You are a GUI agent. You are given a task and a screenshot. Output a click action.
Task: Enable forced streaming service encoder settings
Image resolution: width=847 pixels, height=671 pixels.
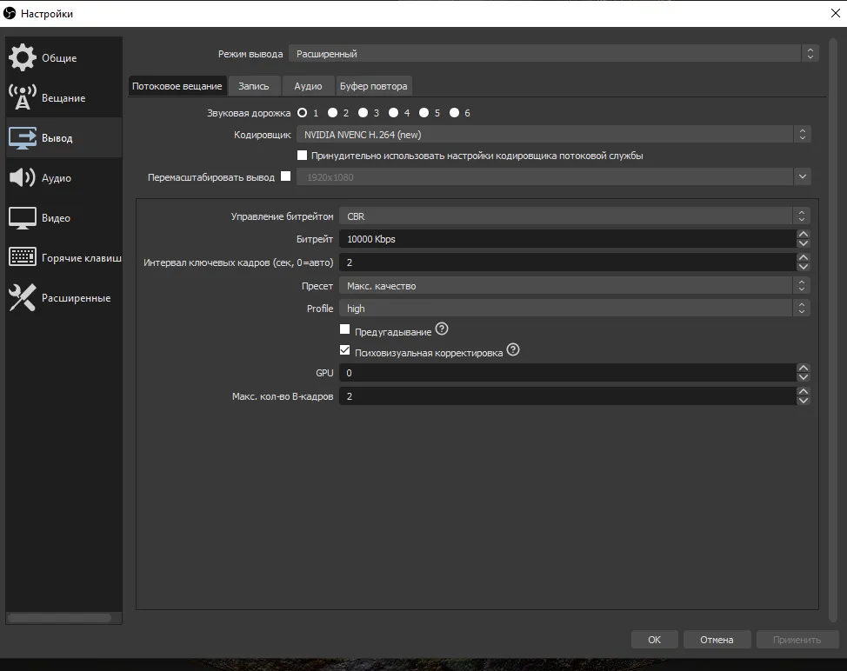click(302, 156)
